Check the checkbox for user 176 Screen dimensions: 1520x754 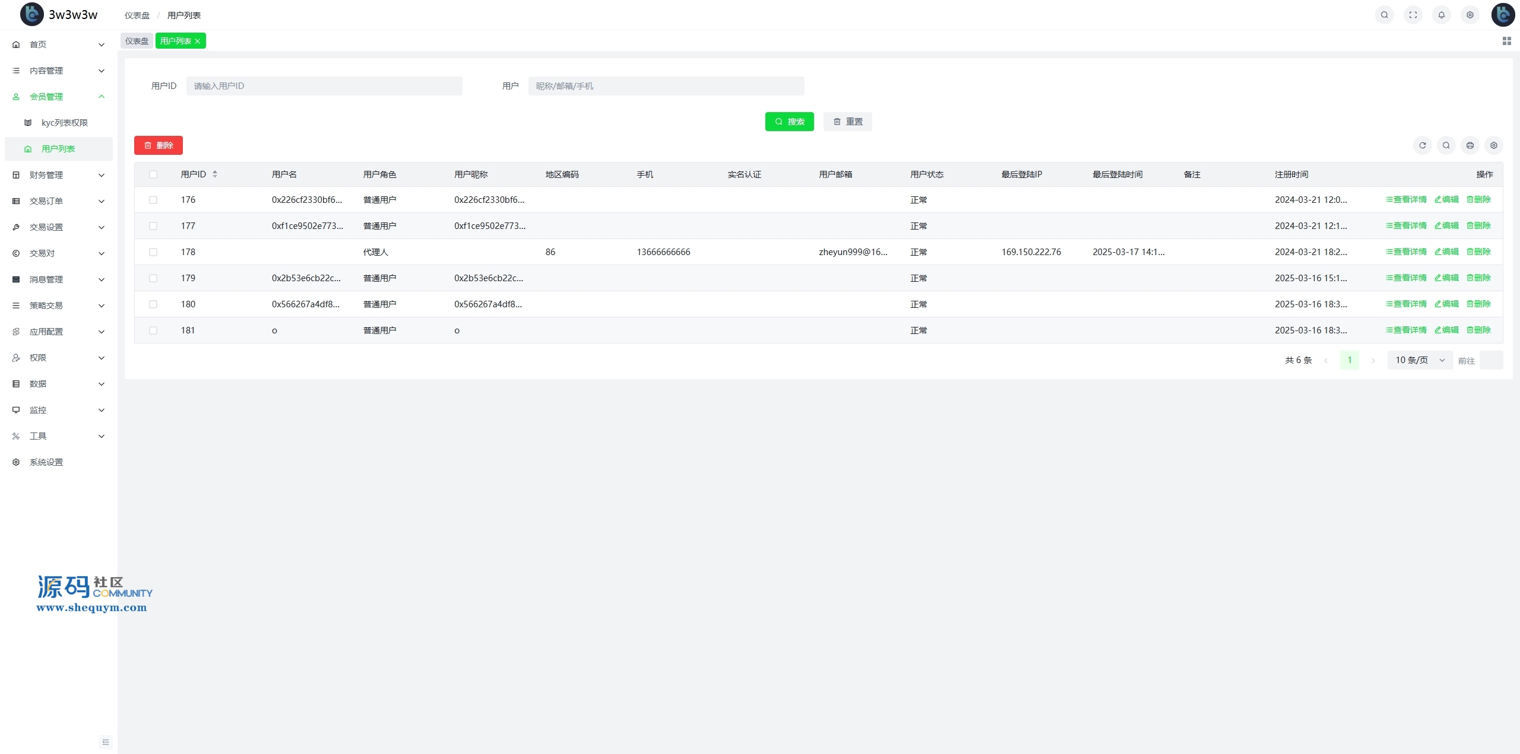tap(153, 200)
